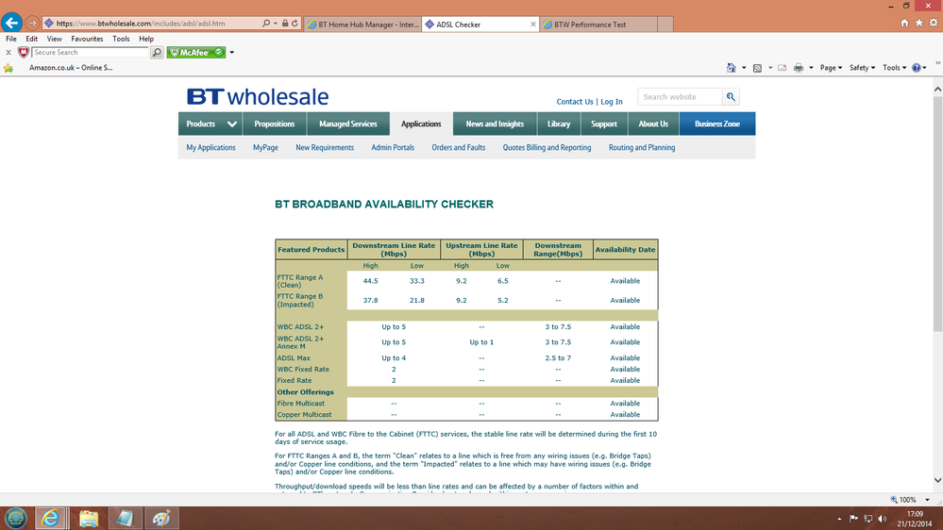Click the command bar Home page icon
The image size is (943, 530).
pyautogui.click(x=732, y=68)
